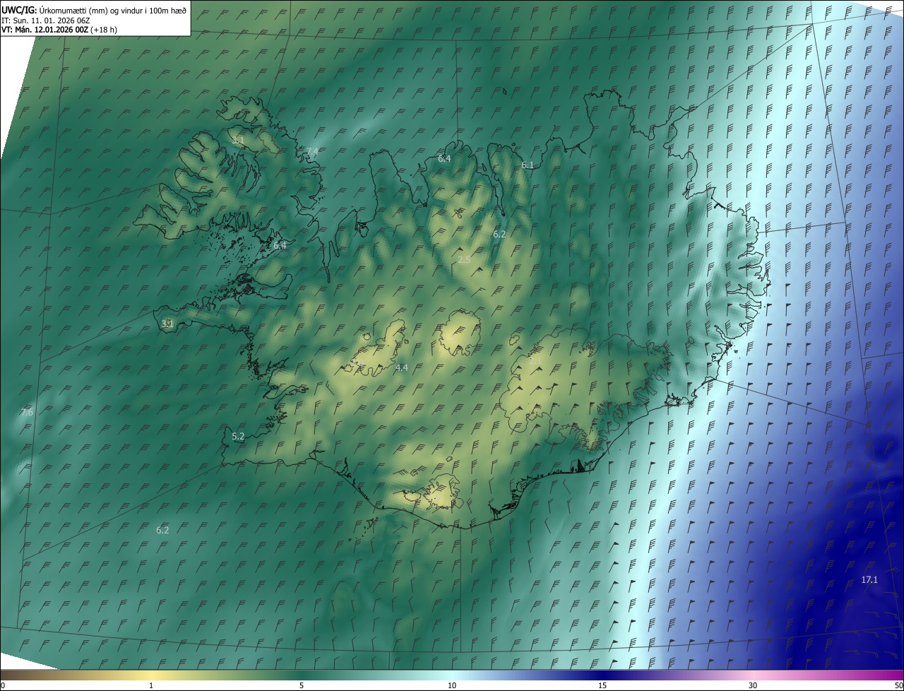904x691 pixels.
Task: Click the colorbar tick labeled 1
Action: 151,685
